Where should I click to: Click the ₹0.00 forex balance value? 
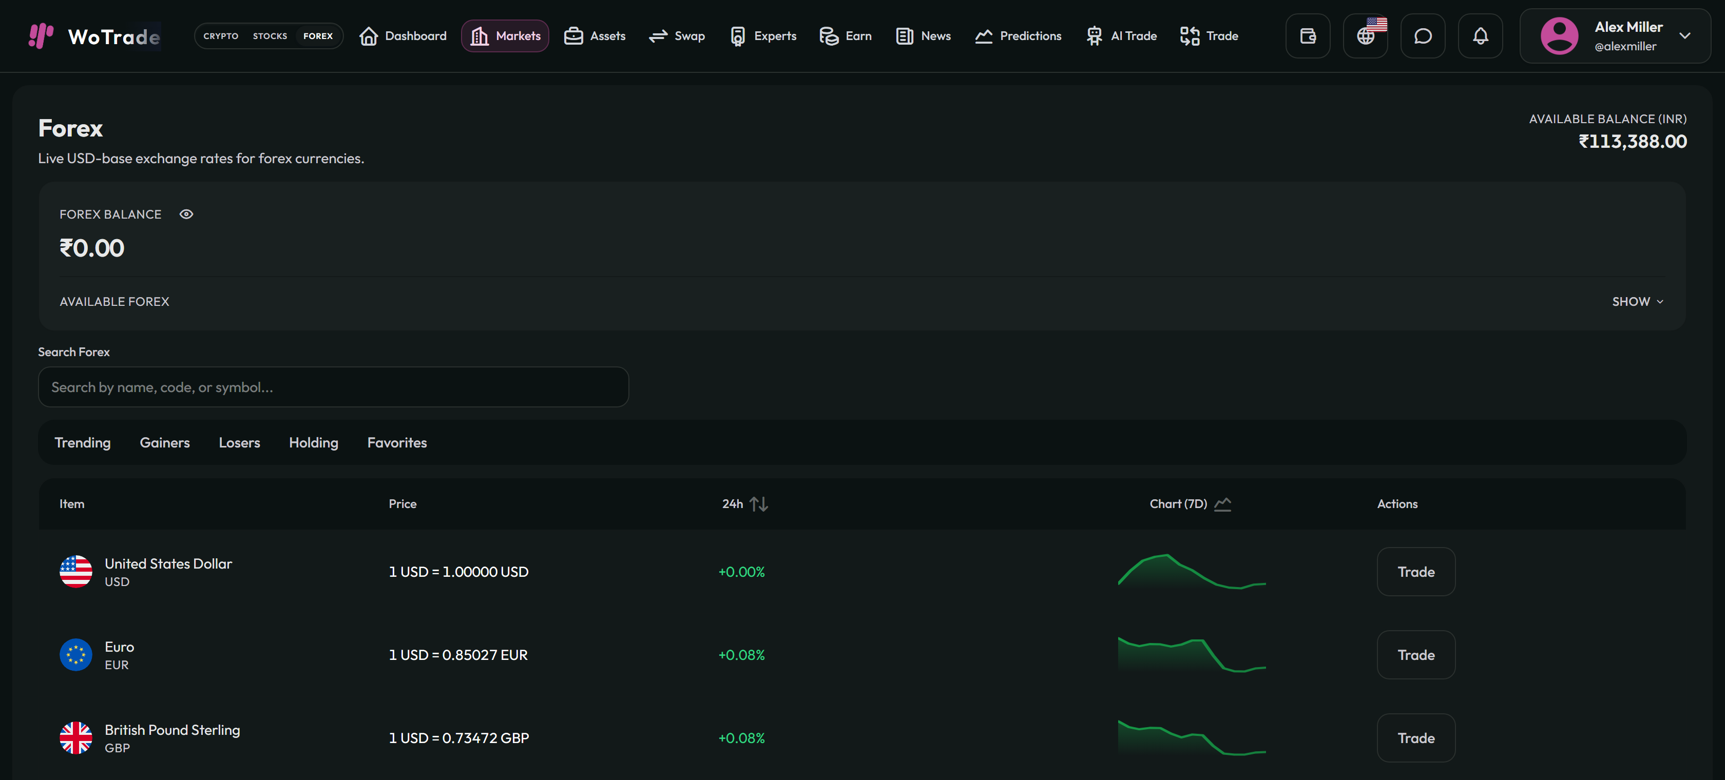(92, 248)
